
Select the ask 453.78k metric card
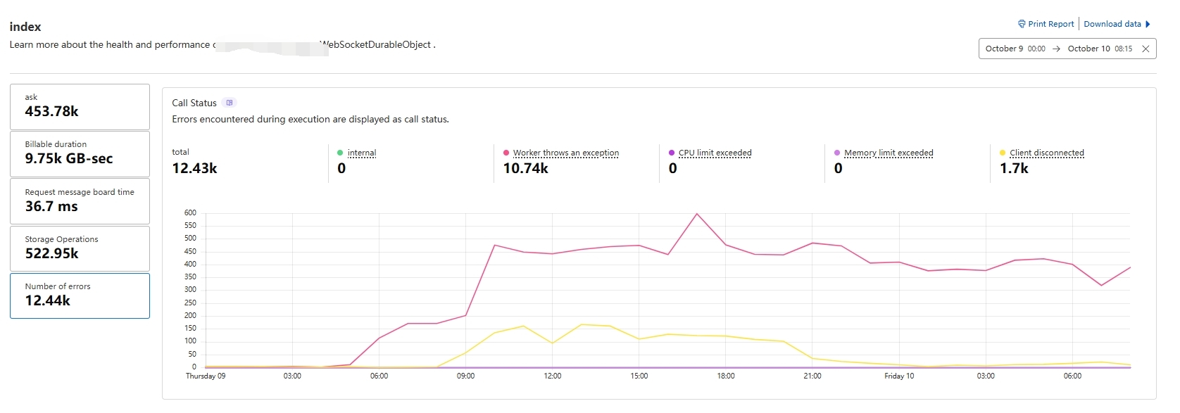point(80,106)
